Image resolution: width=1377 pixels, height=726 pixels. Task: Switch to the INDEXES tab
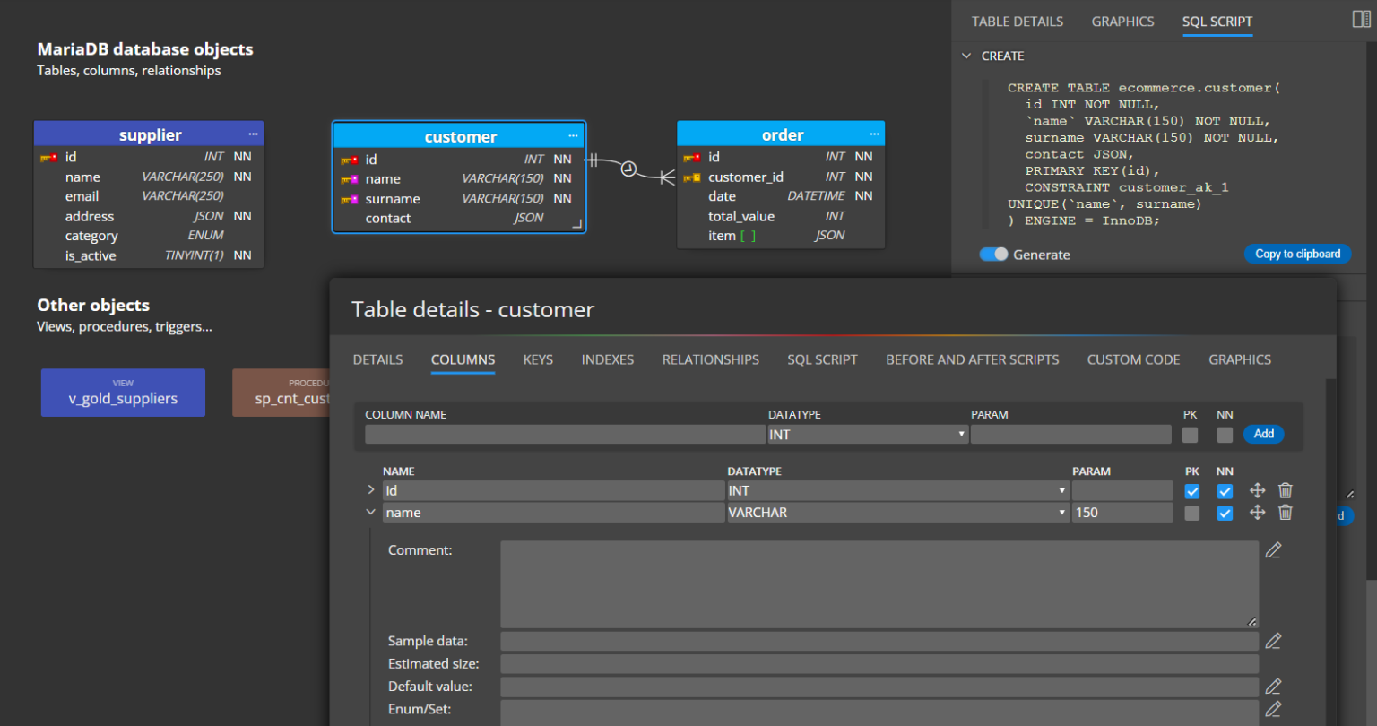(x=608, y=359)
